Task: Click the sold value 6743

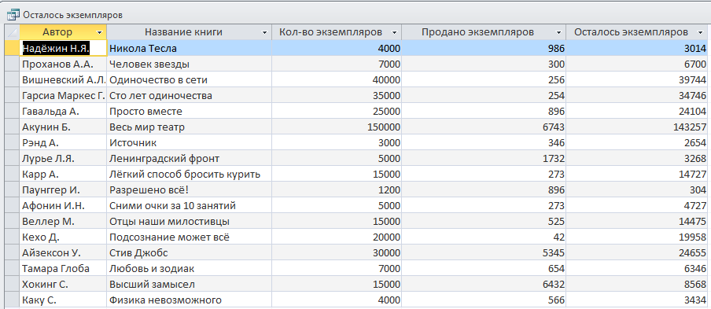Action: coord(553,127)
